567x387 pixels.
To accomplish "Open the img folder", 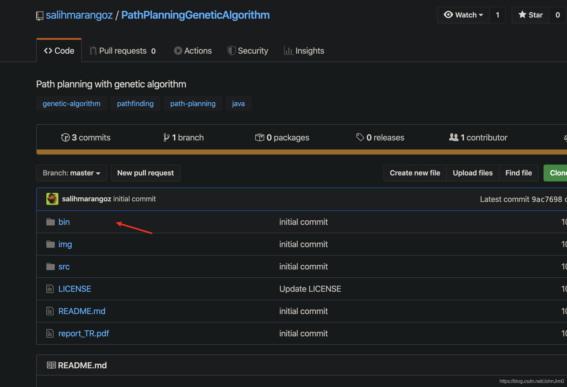I will [65, 244].
